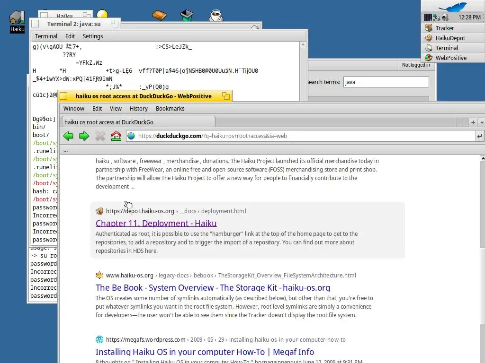This screenshot has width=485, height=363.
Task: Click the Tracker icon in Deskbar
Action: [428, 28]
